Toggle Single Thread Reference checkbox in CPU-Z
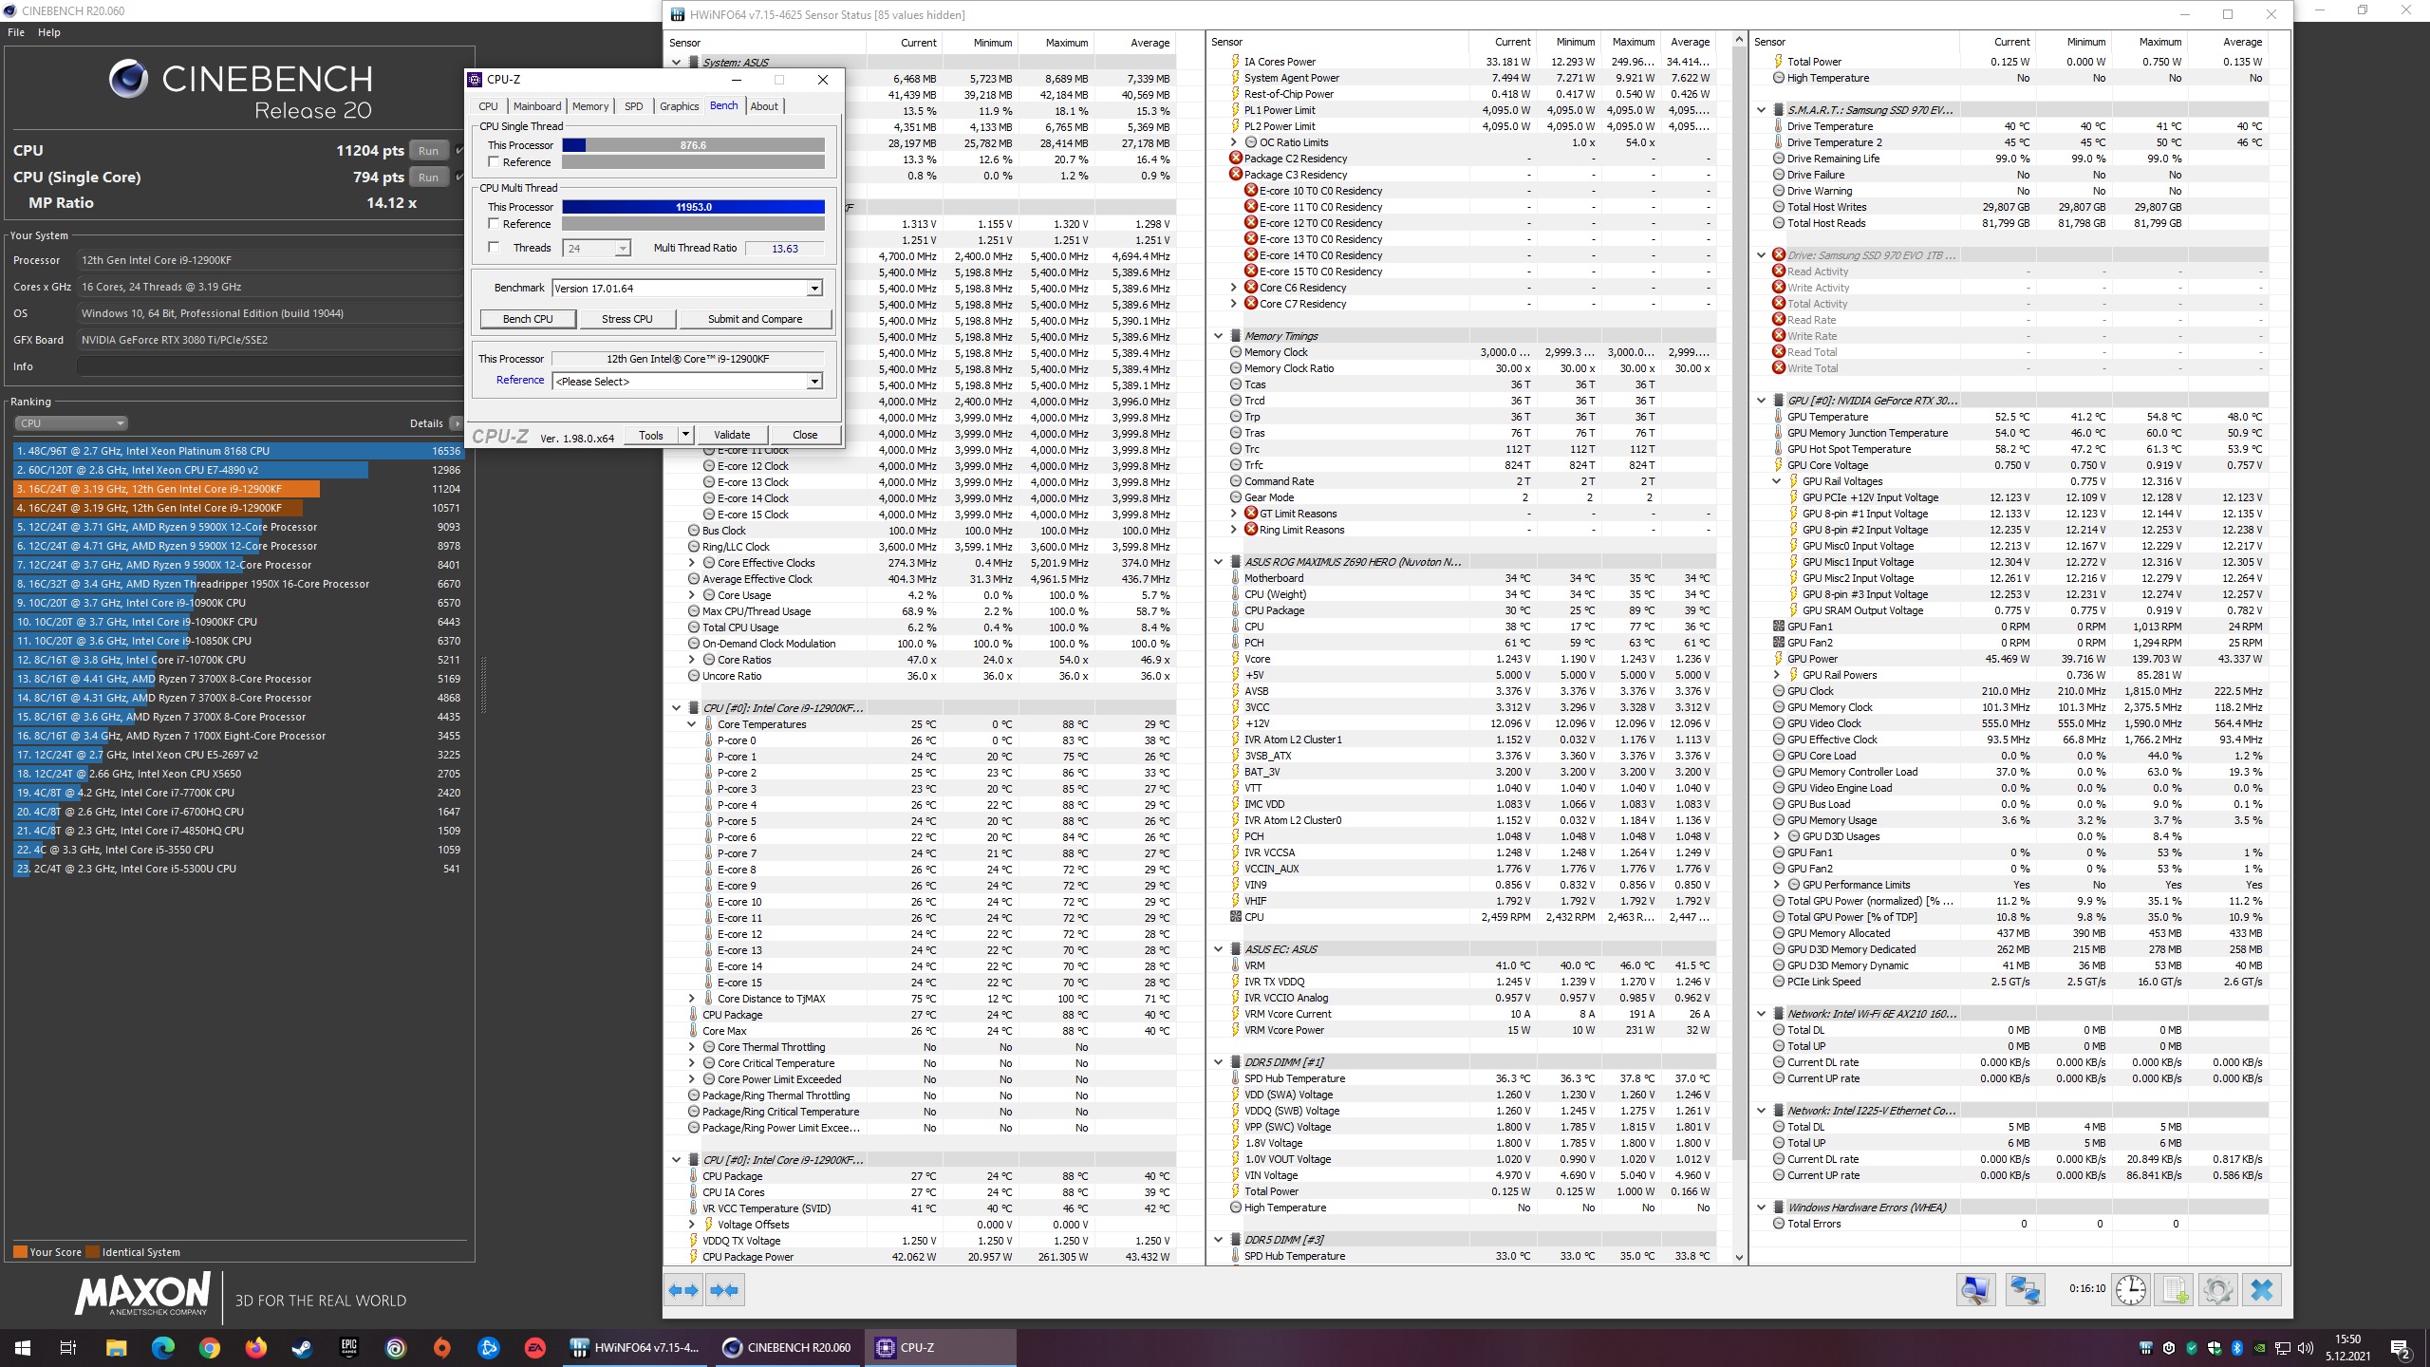The height and width of the screenshot is (1367, 2430). pos(494,162)
